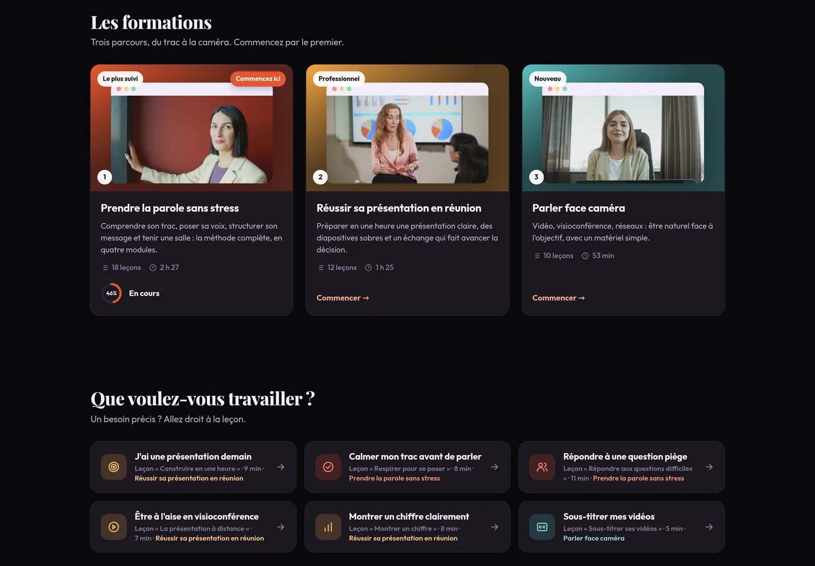Click course number badge 3
This screenshot has height=566, width=815.
[x=536, y=177]
